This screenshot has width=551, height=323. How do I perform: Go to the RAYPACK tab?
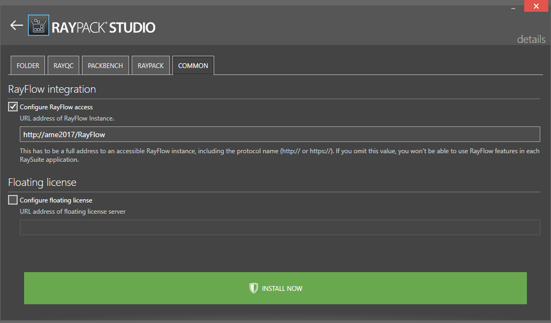point(150,65)
